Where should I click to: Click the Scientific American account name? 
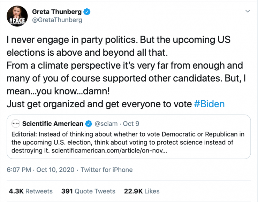53,123
